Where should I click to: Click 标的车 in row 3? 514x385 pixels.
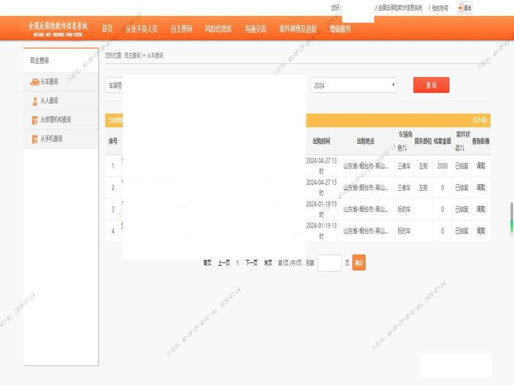pyautogui.click(x=404, y=209)
